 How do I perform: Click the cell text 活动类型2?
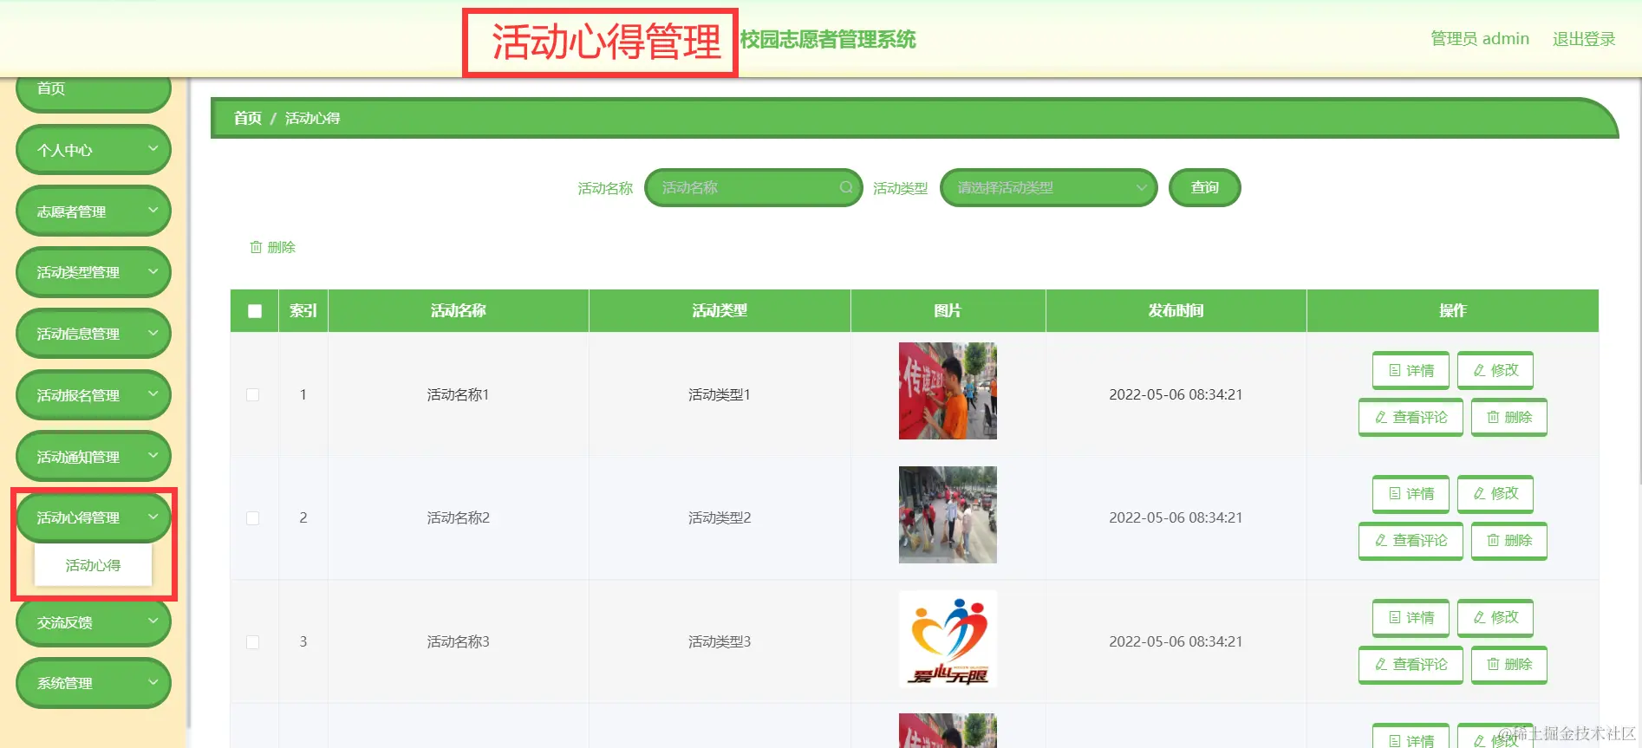[x=720, y=517]
